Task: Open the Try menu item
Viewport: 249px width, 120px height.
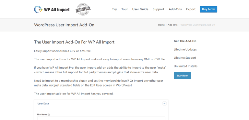Action: [114, 9]
